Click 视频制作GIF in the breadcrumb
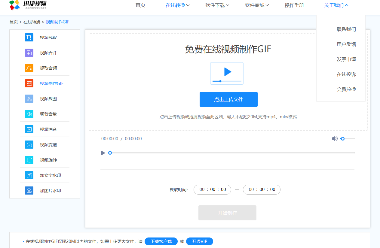 tap(57, 22)
